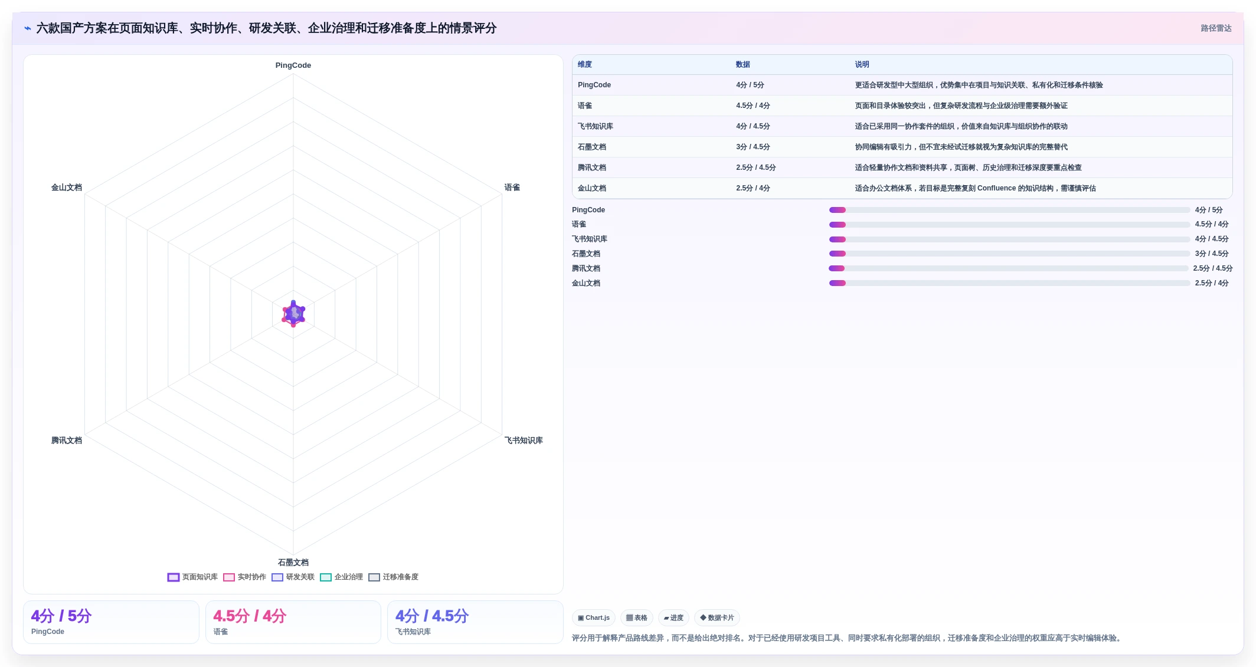
Task: Click the 路径雷达 label in the header
Action: [x=1216, y=28]
